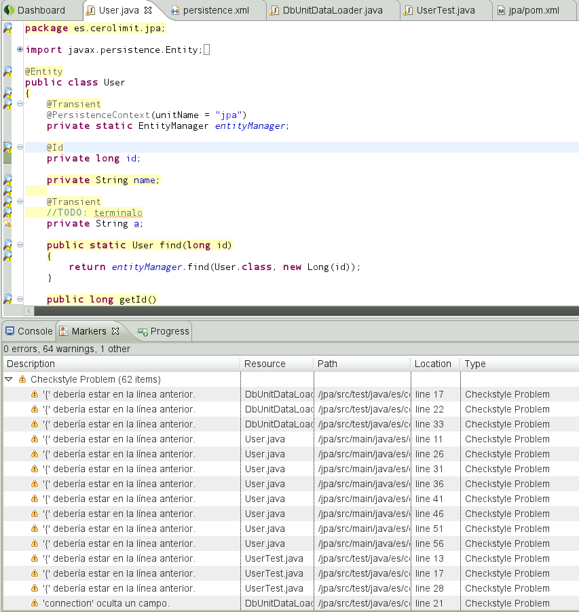
Task: Collapse the getId() method
Action: tap(20, 299)
